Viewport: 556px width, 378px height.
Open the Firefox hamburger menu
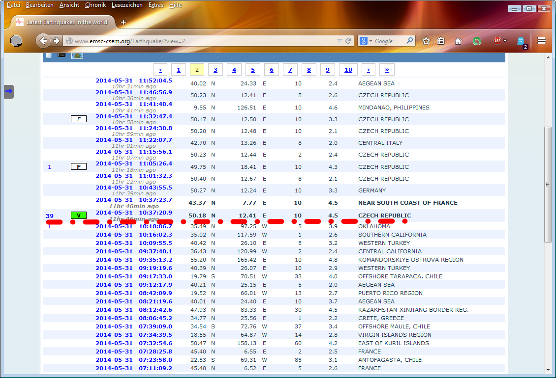542,41
